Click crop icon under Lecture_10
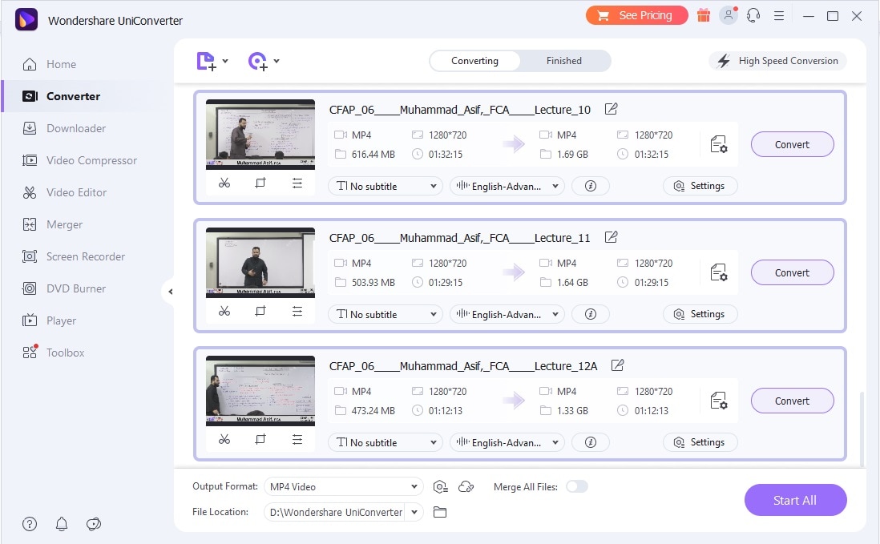Viewport: 880px width, 544px height. click(260, 183)
